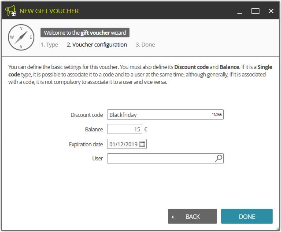The width and height of the screenshot is (281, 232).
Task: Maximize the New Gift Voucher window
Action: point(255,11)
